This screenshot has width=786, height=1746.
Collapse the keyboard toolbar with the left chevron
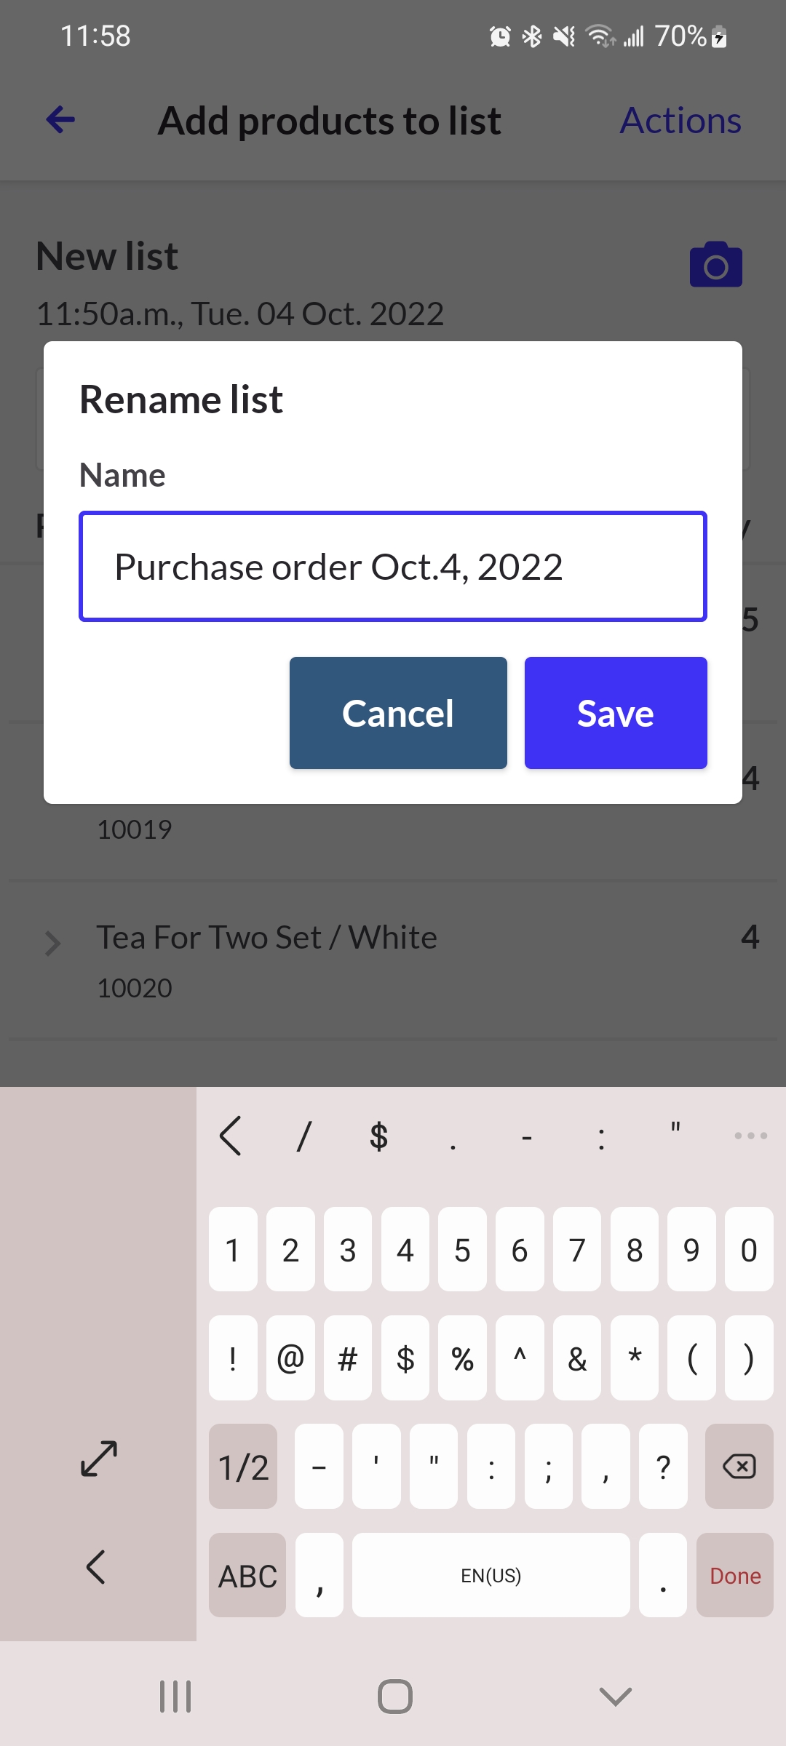pyautogui.click(x=231, y=1136)
